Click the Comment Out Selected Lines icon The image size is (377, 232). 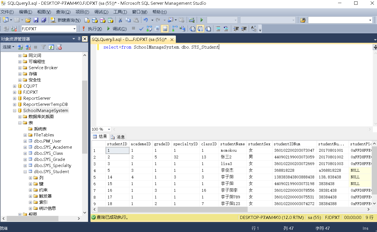tap(218, 29)
